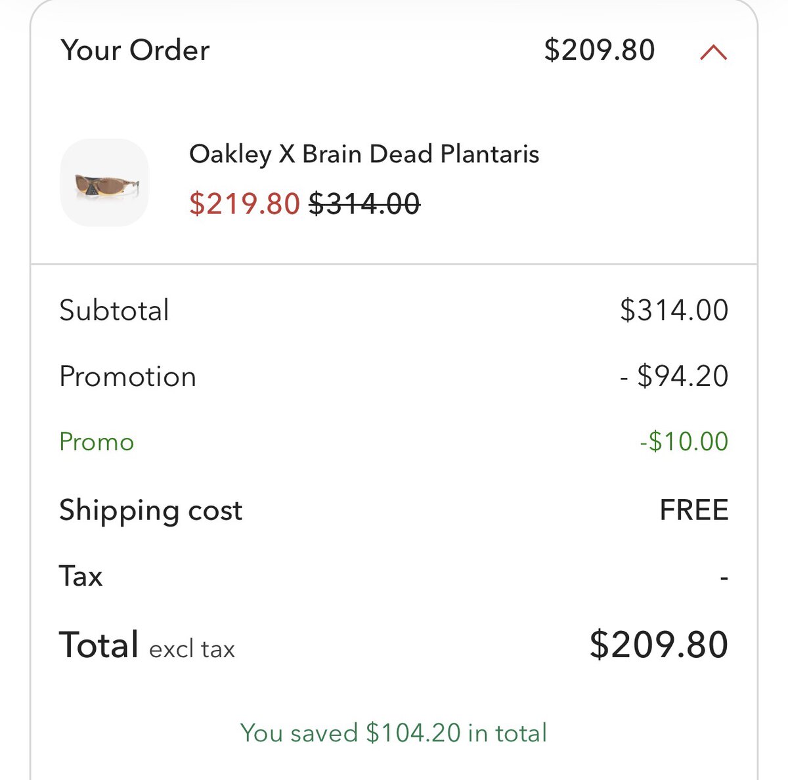Click the crossed-out $314.00 original price
788x780 pixels.
point(364,204)
